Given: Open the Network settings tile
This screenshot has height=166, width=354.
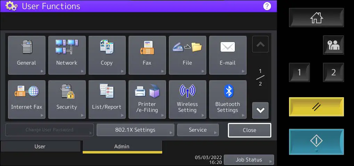Looking at the screenshot, I should coord(67,55).
